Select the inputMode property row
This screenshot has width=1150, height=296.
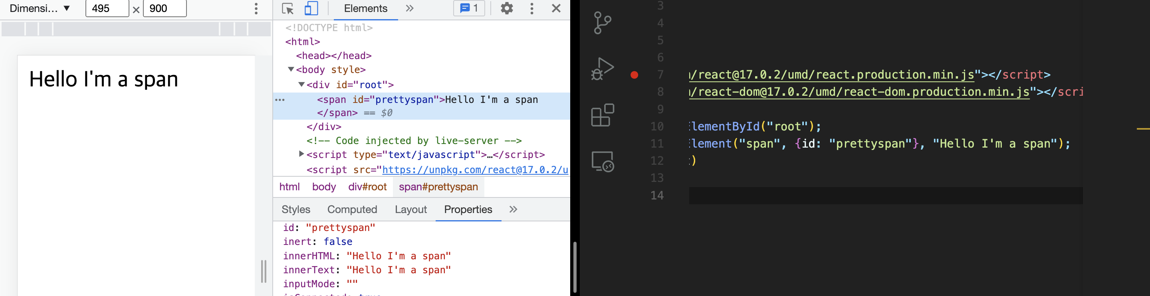321,284
